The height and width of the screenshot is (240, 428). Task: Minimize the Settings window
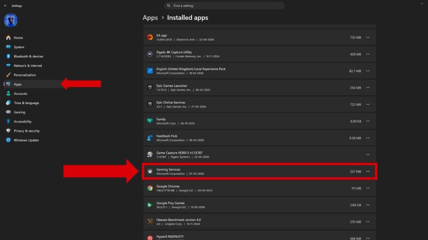tap(422, 3)
